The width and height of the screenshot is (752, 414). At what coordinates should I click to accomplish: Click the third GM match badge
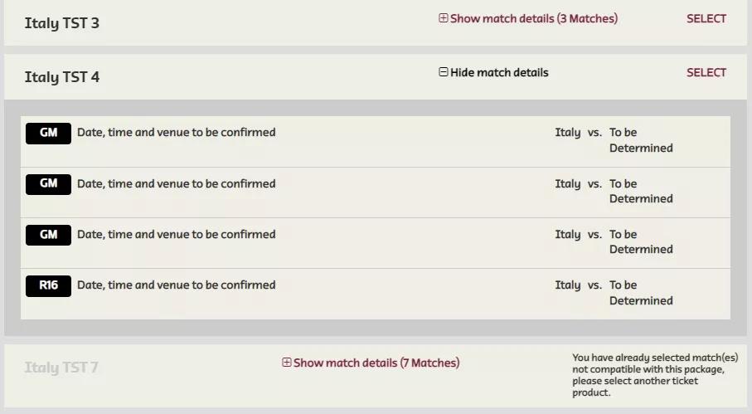(48, 235)
